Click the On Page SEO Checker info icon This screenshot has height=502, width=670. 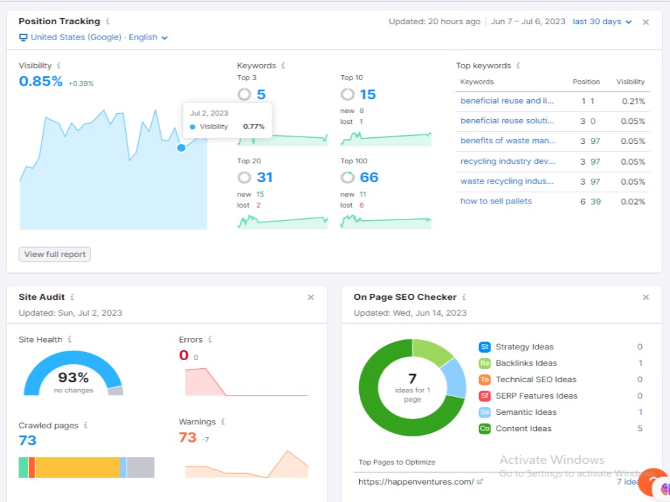point(464,297)
